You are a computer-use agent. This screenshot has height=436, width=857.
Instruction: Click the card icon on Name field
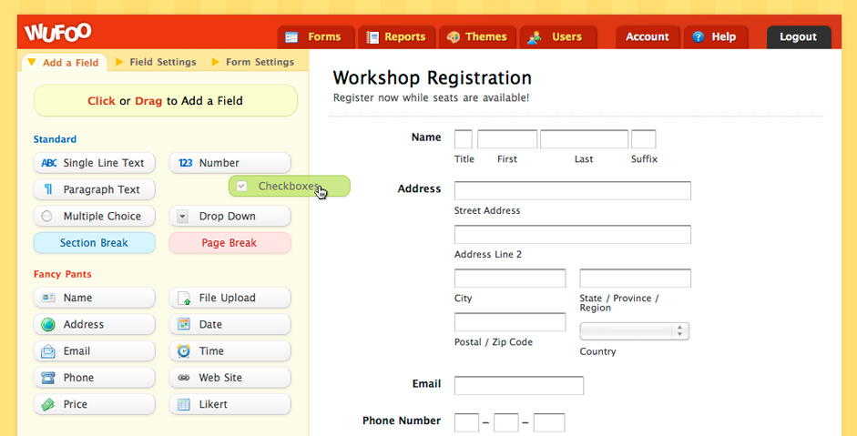point(48,298)
